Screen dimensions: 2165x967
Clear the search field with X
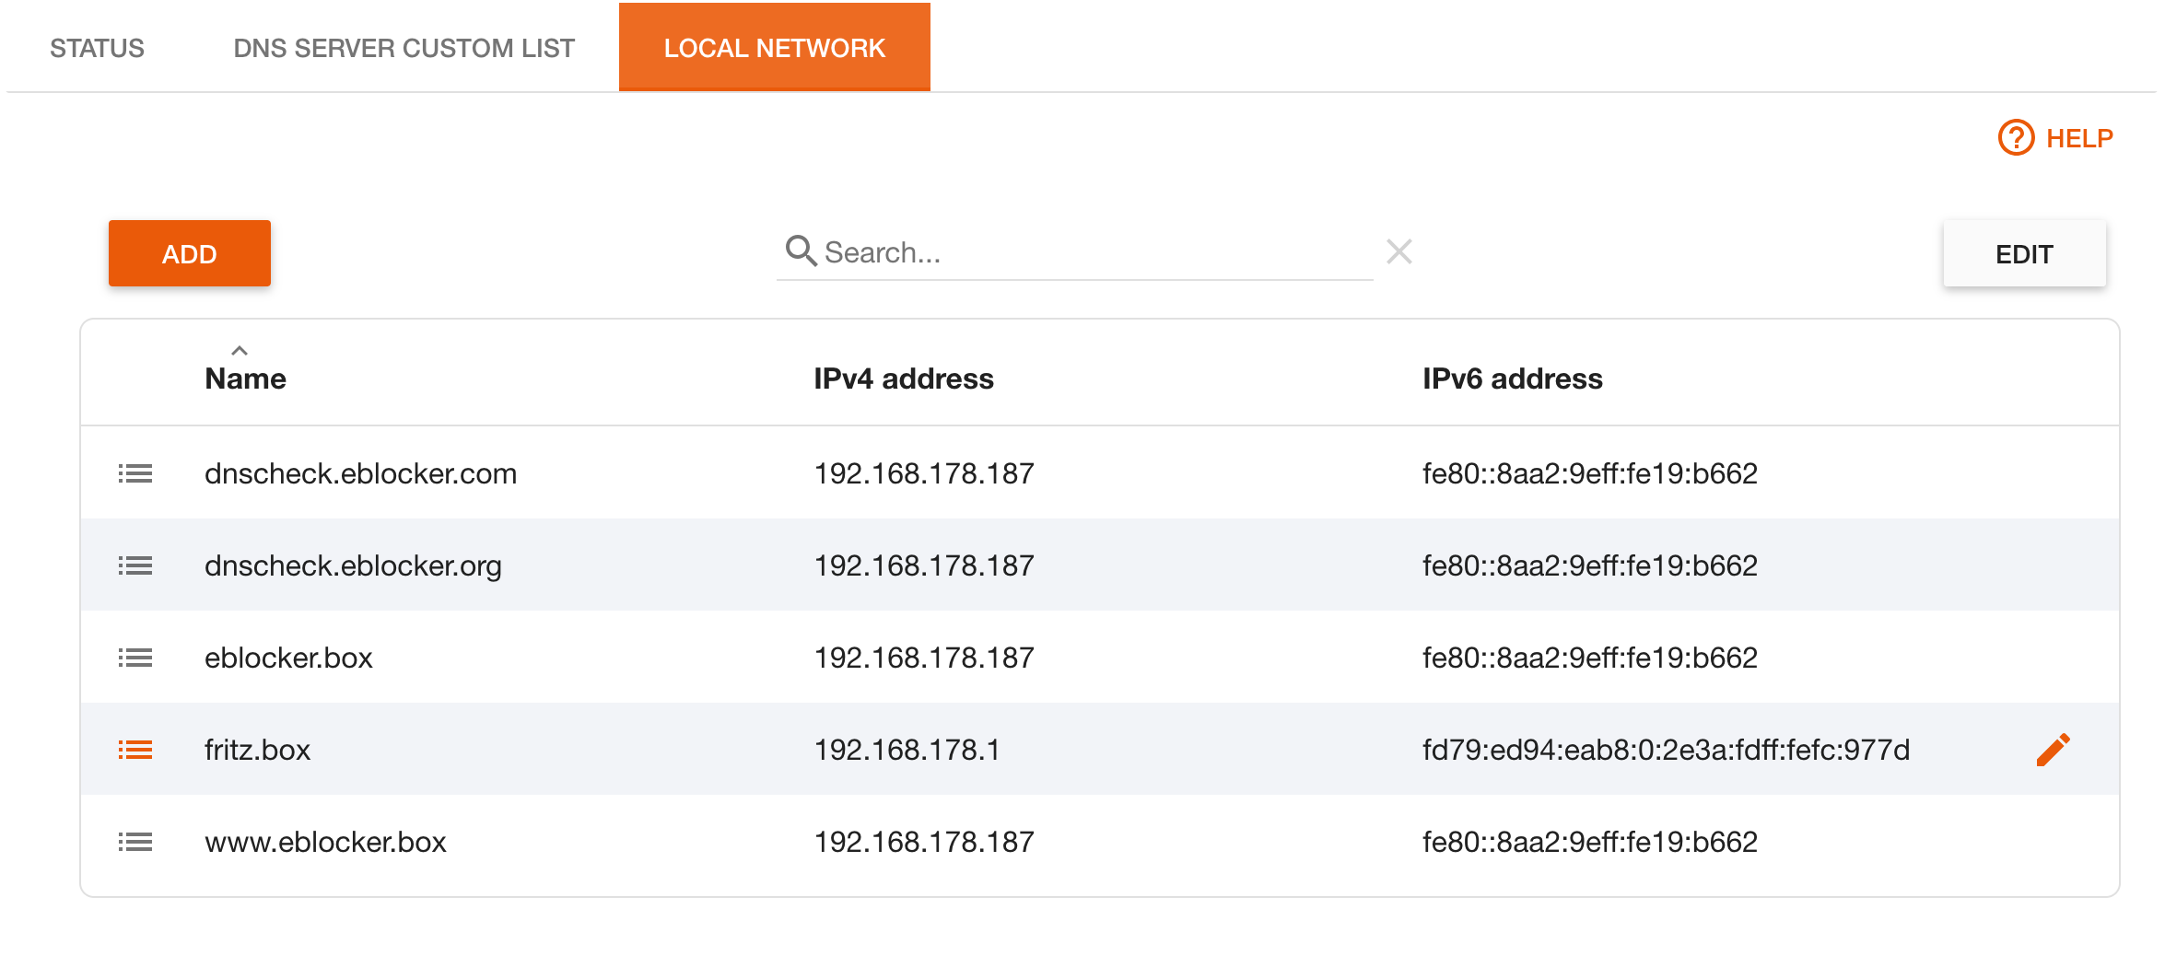click(1398, 251)
